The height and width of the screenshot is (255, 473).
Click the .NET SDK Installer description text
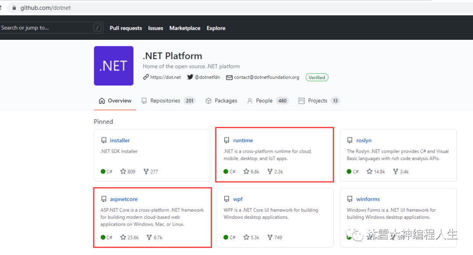click(119, 151)
